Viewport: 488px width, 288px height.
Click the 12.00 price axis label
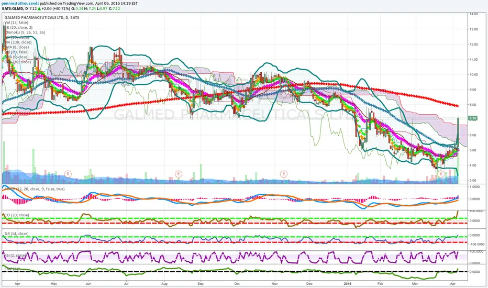click(474, 45)
